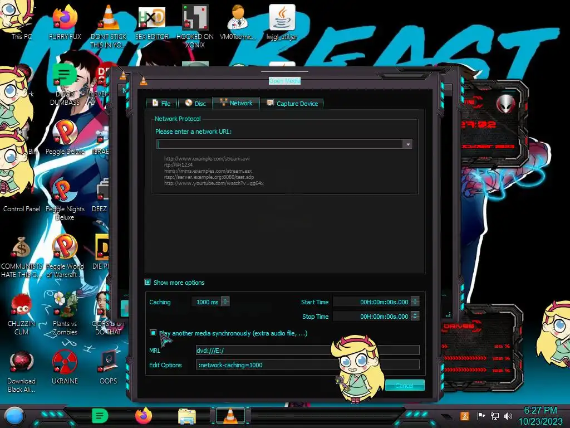
Task: Click the Start Time stepper arrows
Action: point(415,301)
